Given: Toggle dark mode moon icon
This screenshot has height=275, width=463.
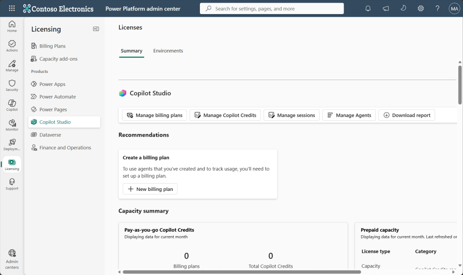Looking at the screenshot, I should click(403, 8).
